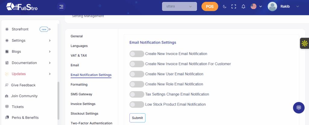Enter fullscreen mode via header icon
This screenshot has height=125, width=309.
tap(234, 7)
